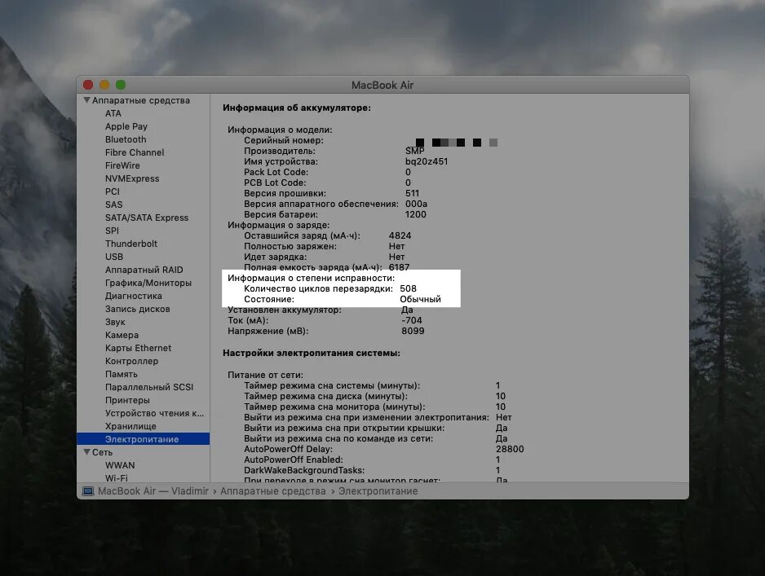Image resolution: width=765 pixels, height=576 pixels.
Task: Click the device name bq20z451
Action: [x=427, y=161]
